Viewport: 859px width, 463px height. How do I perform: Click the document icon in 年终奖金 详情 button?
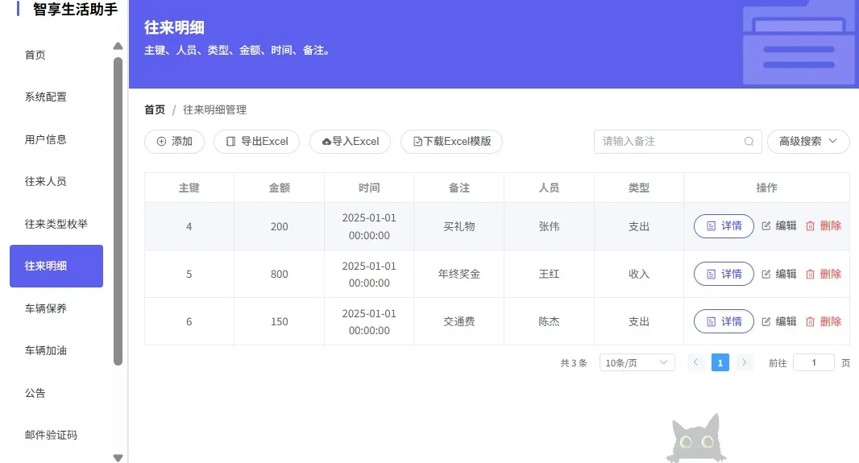click(711, 274)
